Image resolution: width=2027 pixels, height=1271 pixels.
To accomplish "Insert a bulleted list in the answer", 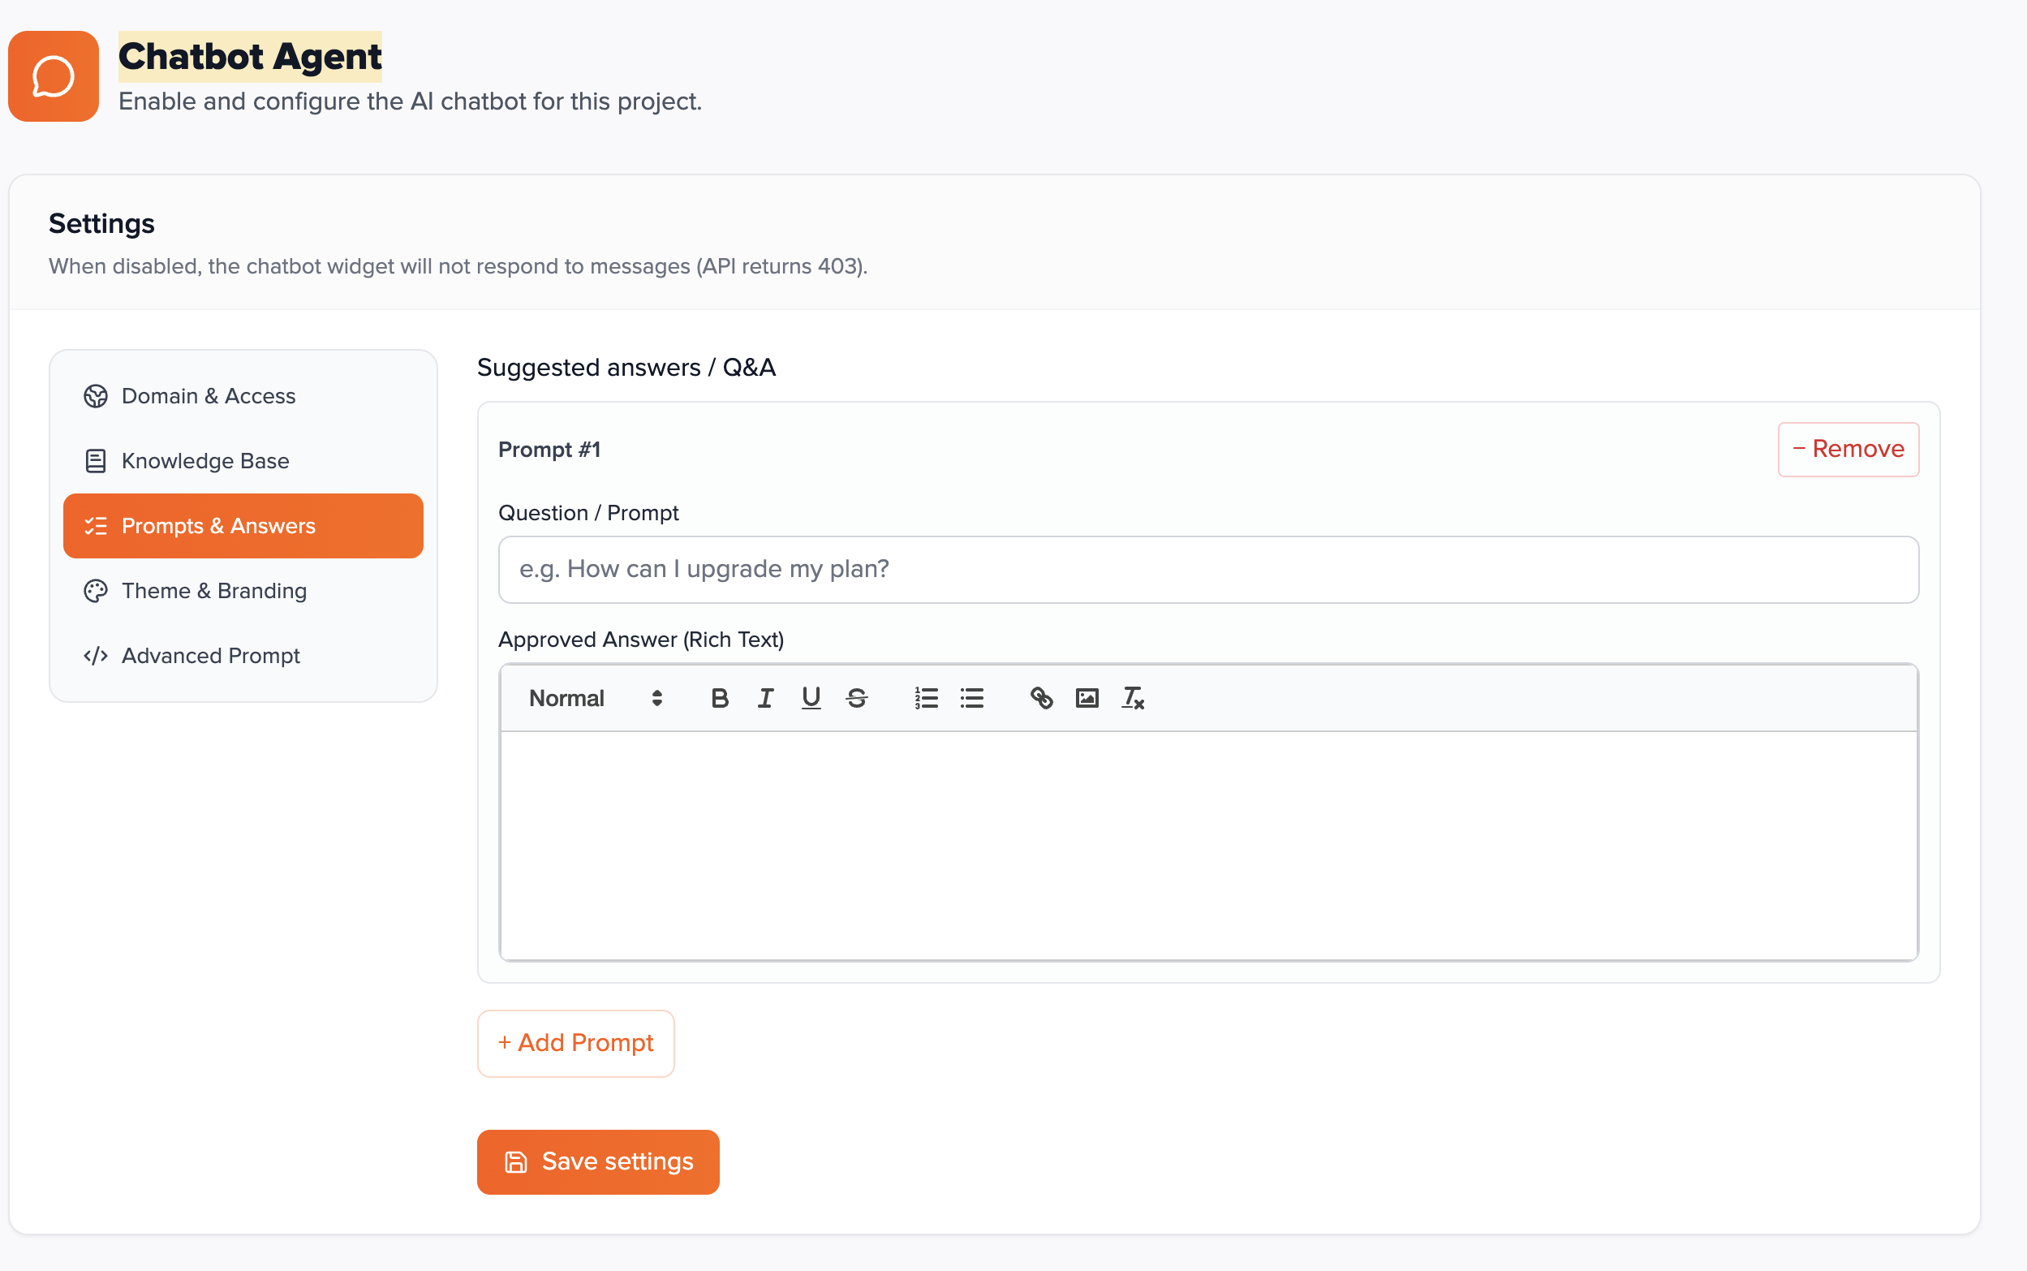I will (971, 698).
